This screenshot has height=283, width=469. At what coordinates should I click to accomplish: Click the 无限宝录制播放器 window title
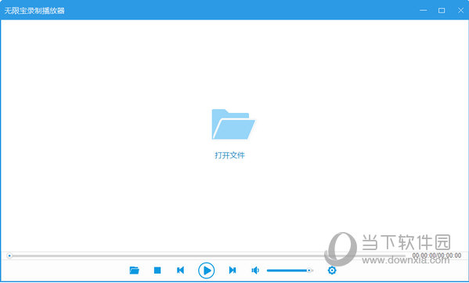pos(34,11)
